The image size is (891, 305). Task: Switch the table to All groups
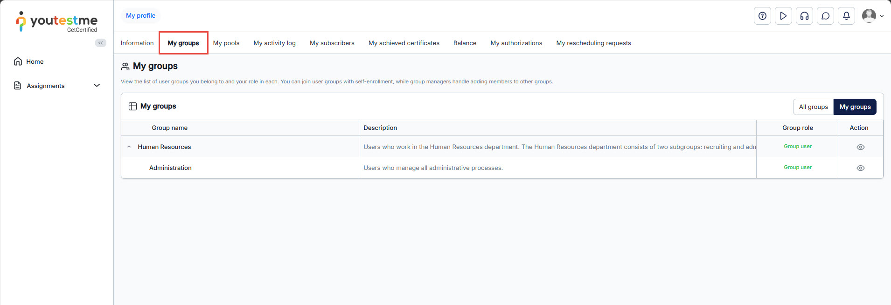[813, 107]
